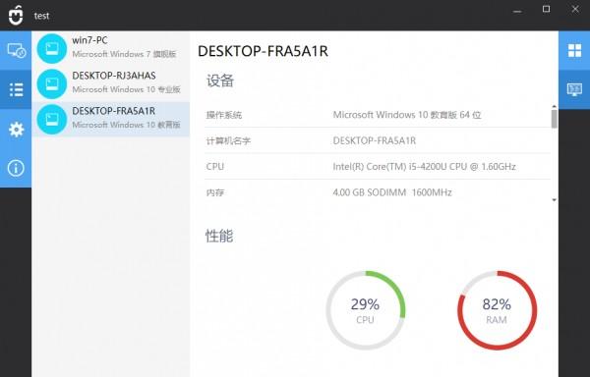
Task: Click the 29% CPU usage gauge
Action: coord(365,310)
